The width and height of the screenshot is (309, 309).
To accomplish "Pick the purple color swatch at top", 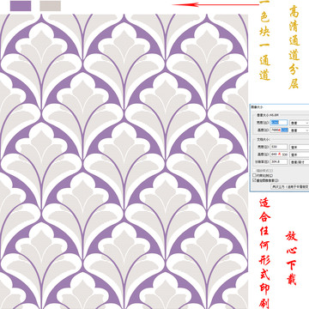I will 21,6.
